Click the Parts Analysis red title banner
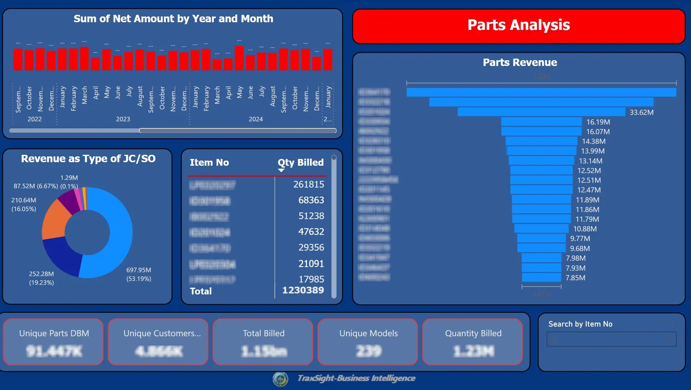The image size is (691, 390). (x=518, y=26)
